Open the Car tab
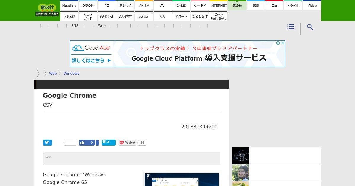 tap(274, 5)
